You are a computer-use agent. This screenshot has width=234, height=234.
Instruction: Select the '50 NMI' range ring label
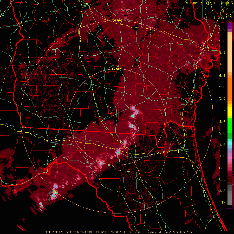(x=117, y=69)
